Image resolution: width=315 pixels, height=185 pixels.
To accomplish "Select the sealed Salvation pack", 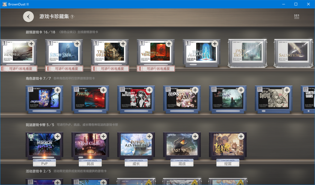I will click(x=293, y=53).
